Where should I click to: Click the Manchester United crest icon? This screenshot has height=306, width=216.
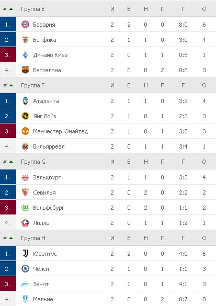(26, 131)
